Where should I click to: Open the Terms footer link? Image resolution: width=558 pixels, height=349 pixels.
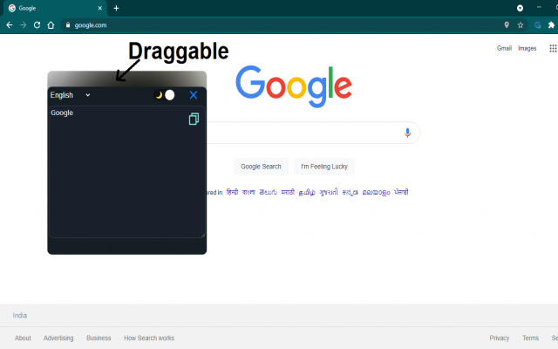(x=530, y=338)
